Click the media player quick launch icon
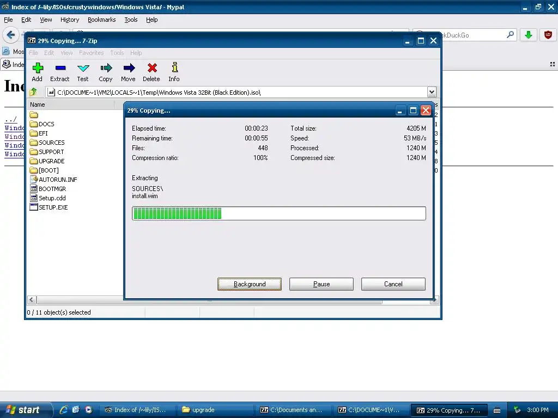This screenshot has width=558, height=418. (x=89, y=410)
